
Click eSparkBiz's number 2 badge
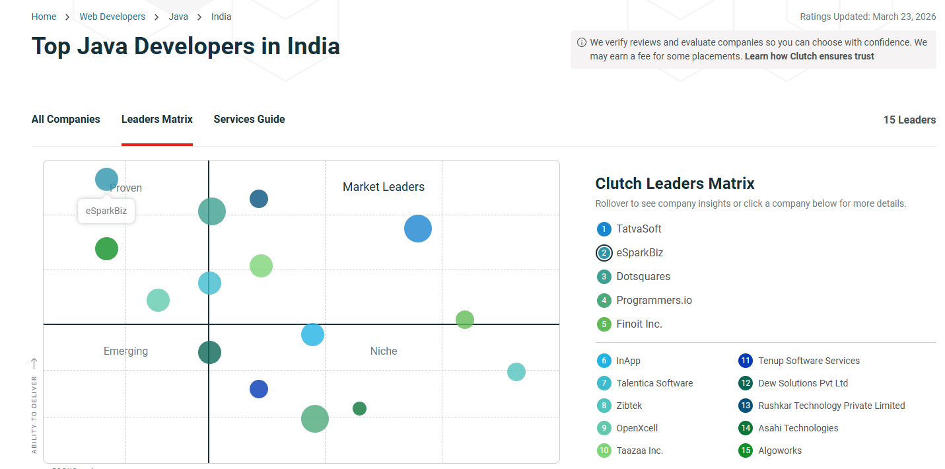tap(604, 252)
